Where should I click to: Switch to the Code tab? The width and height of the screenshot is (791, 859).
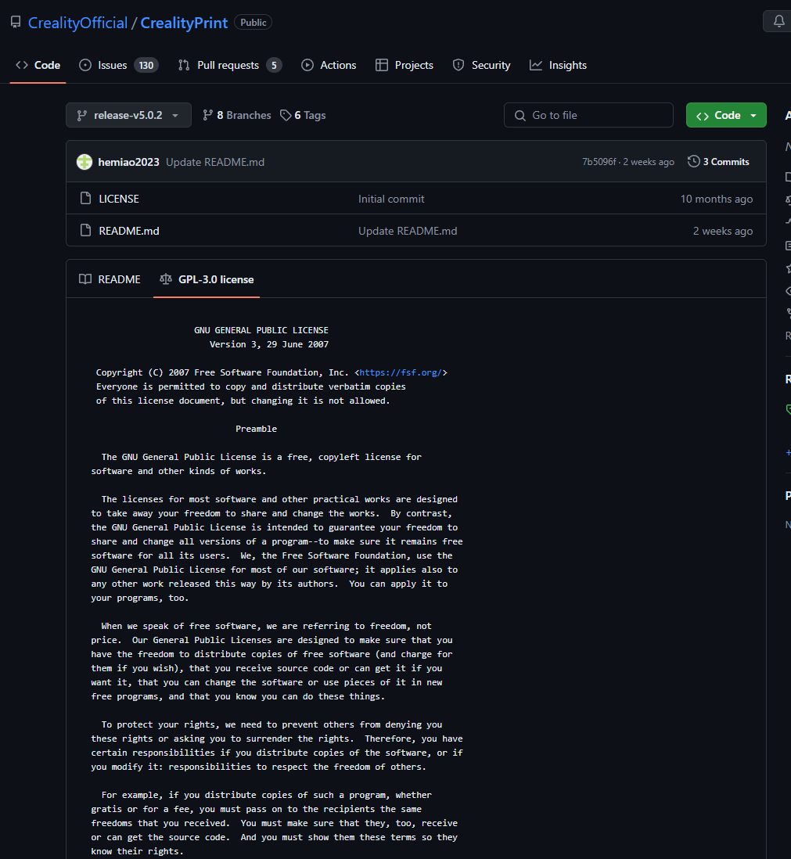(38, 65)
